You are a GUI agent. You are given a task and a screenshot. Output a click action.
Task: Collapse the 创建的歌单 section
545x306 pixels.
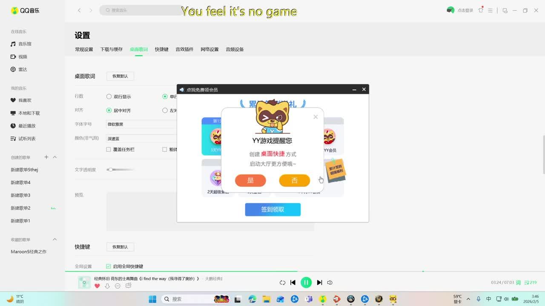pos(54,157)
